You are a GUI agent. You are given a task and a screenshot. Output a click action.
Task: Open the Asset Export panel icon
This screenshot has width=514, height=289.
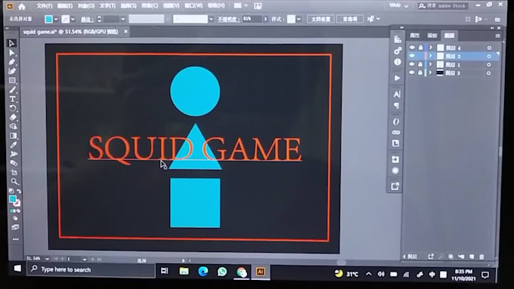395,186
